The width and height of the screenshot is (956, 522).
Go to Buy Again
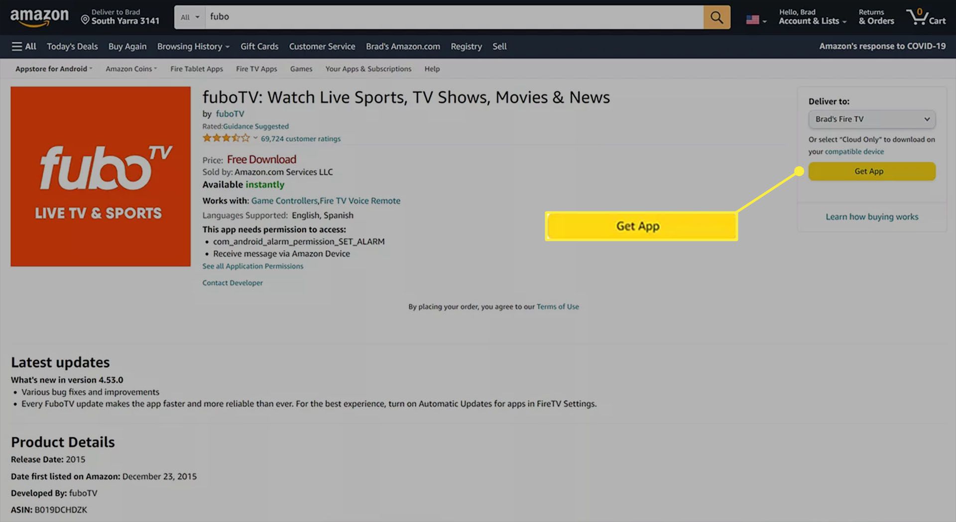coord(127,46)
